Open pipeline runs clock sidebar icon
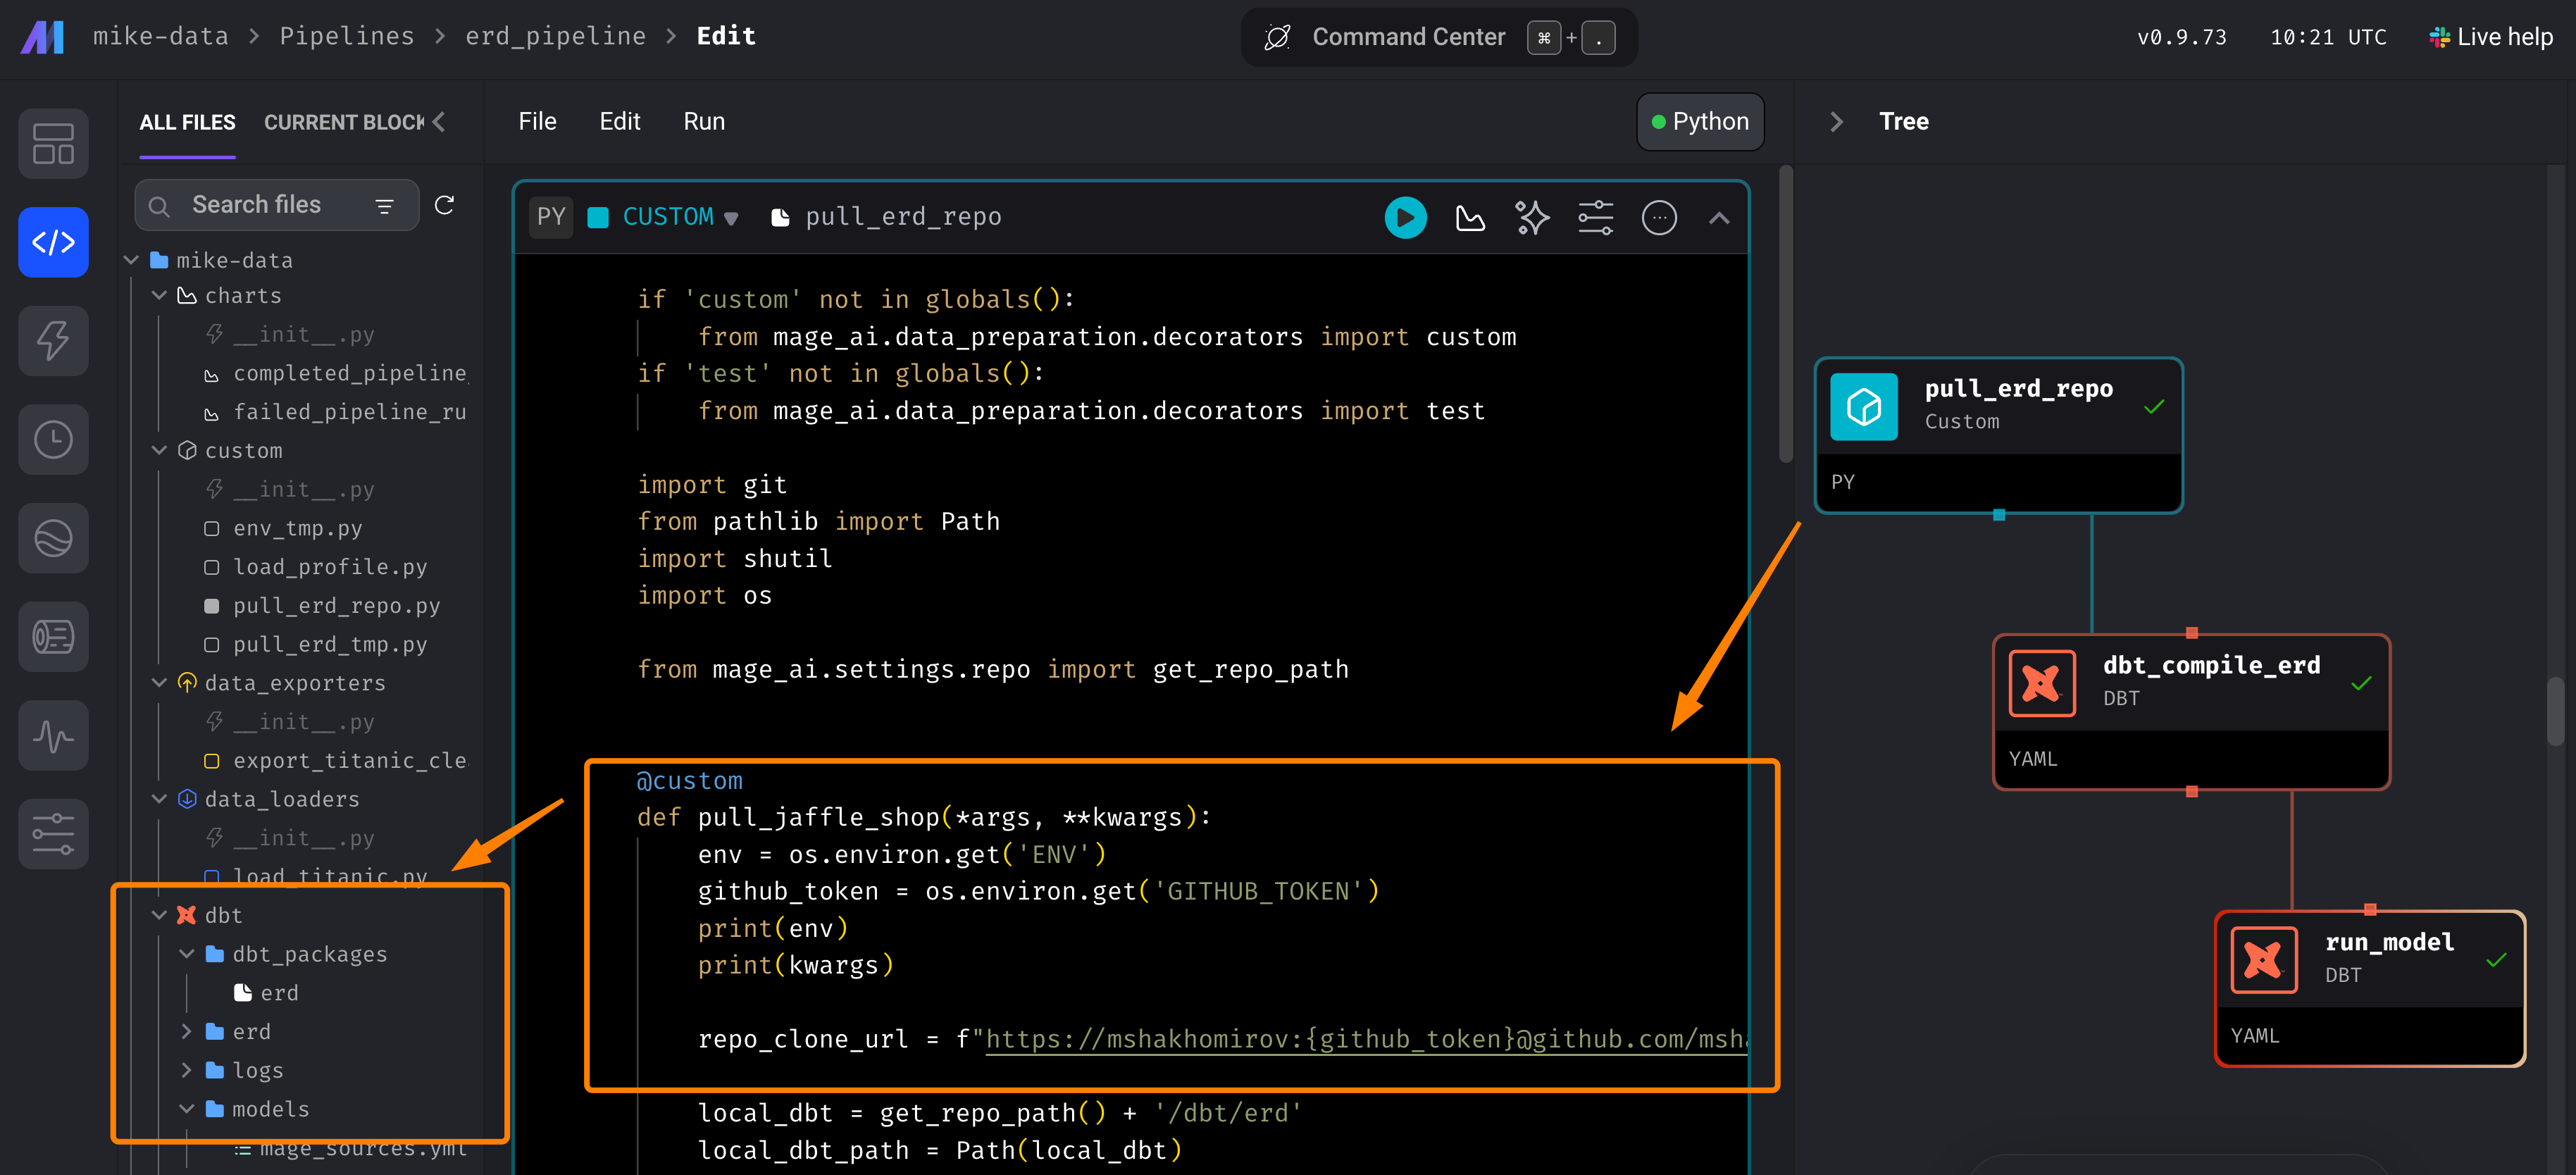Image resolution: width=2576 pixels, height=1175 pixels. pyautogui.click(x=53, y=440)
